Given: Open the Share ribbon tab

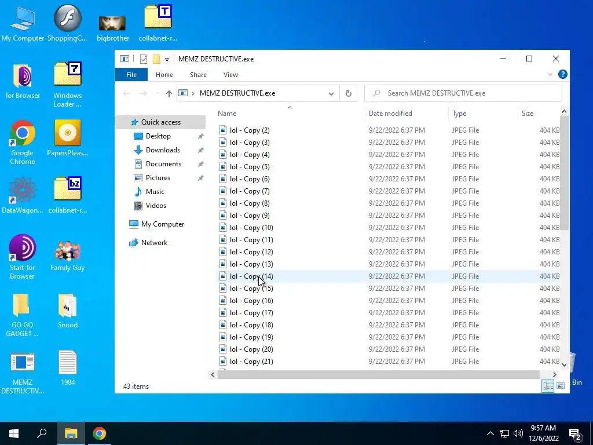Looking at the screenshot, I should [x=198, y=75].
